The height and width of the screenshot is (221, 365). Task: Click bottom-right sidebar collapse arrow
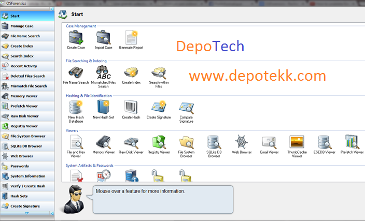pos(52,213)
